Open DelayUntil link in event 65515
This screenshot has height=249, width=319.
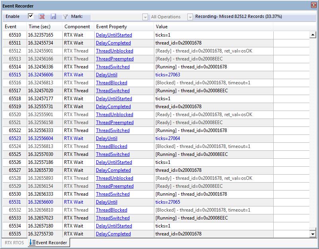(107, 75)
